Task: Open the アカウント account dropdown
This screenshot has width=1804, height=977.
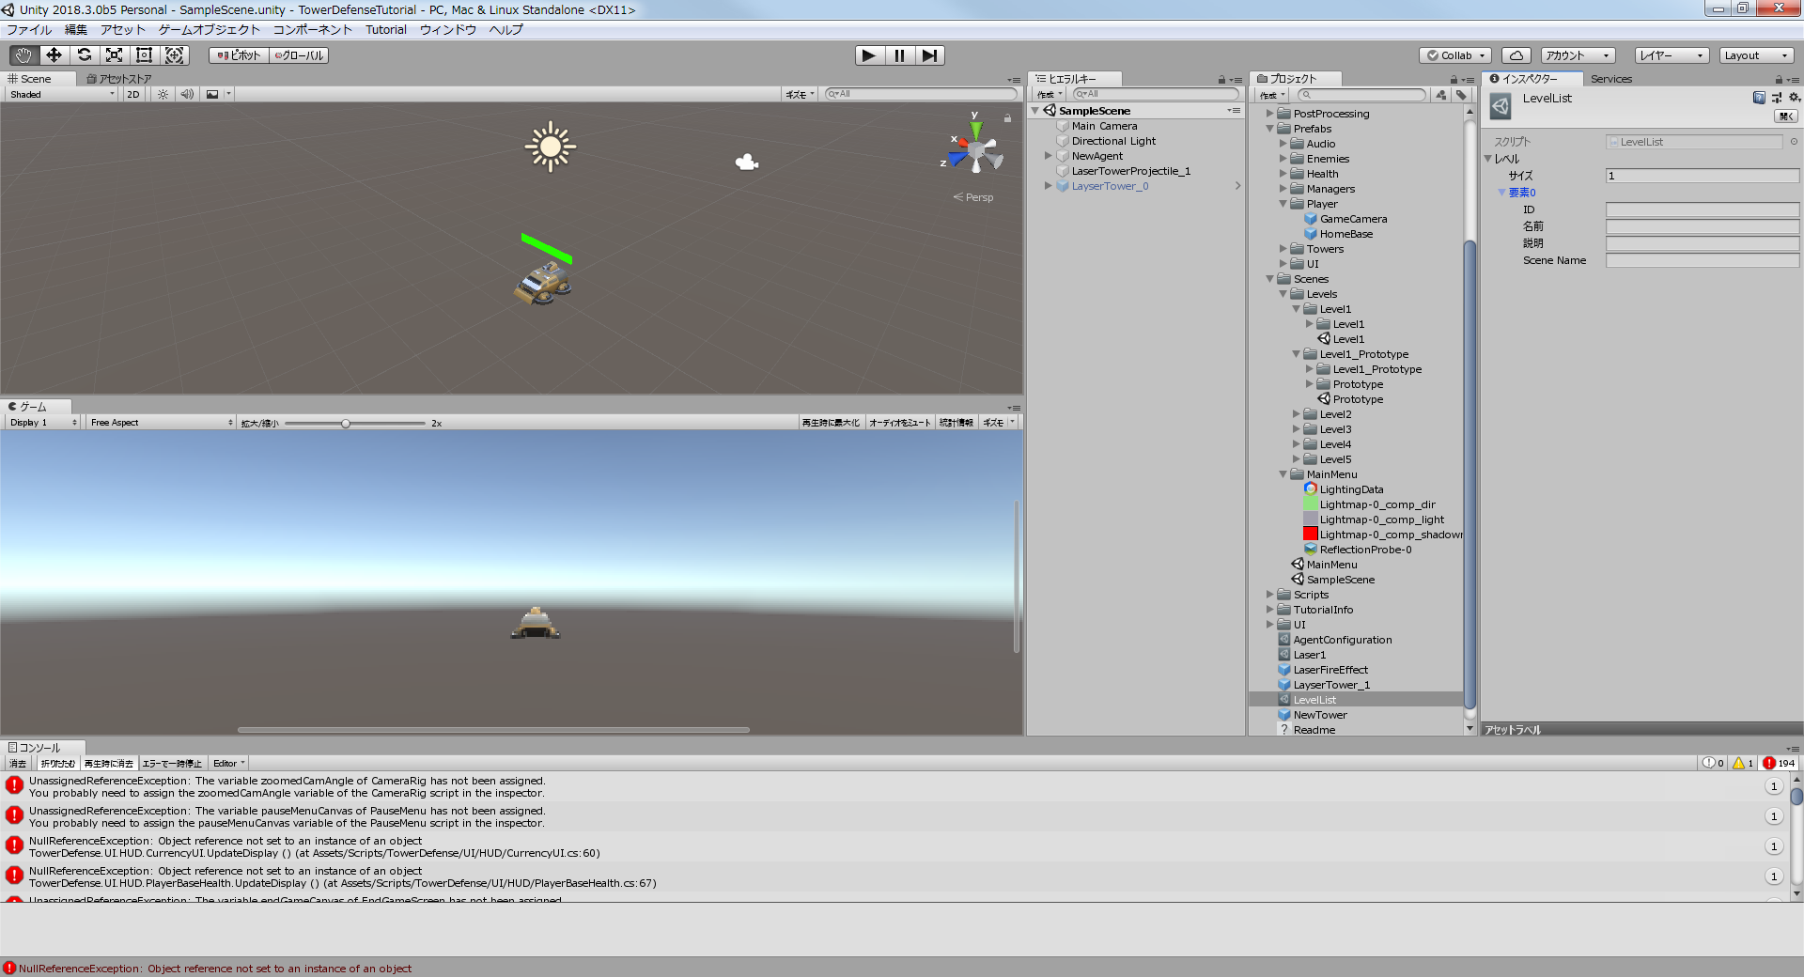Action: point(1578,55)
